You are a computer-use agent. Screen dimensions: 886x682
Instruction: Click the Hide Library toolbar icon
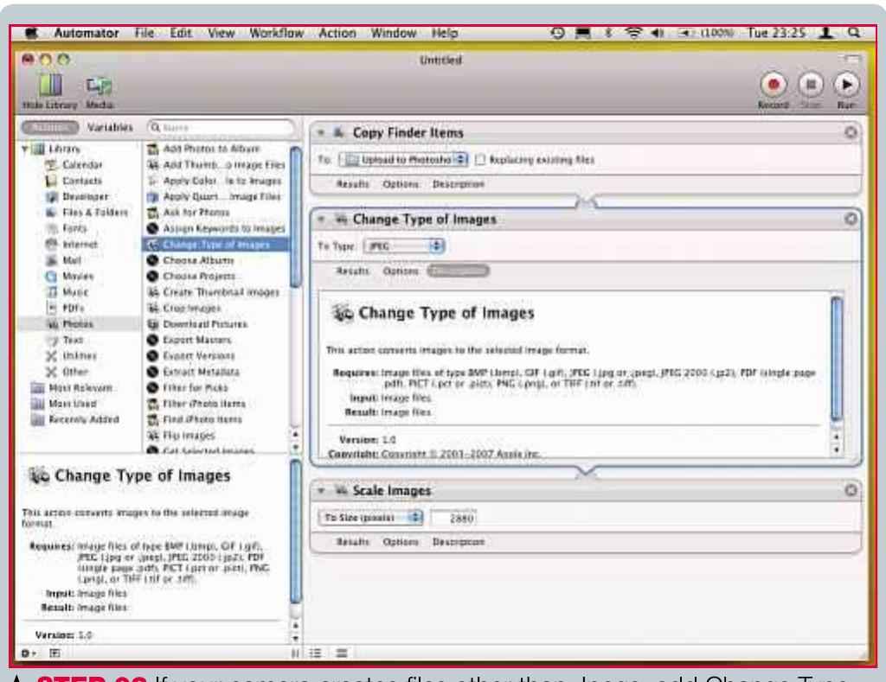coord(49,86)
